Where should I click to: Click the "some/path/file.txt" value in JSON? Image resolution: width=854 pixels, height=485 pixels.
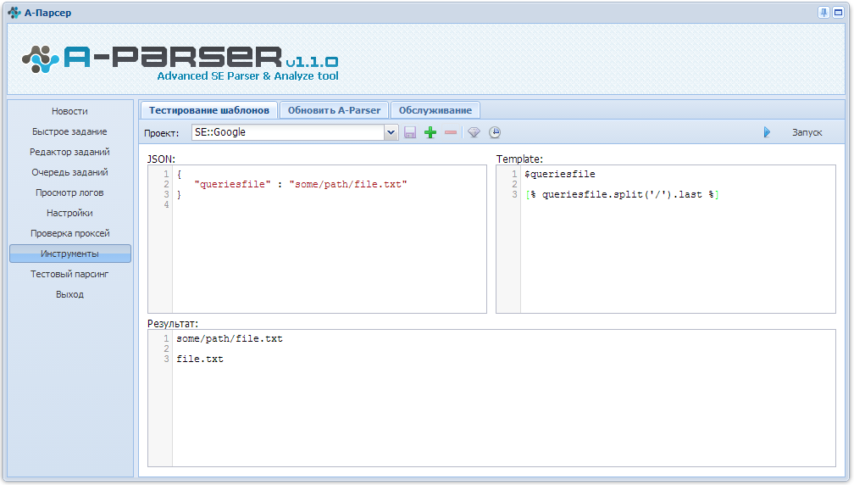[x=348, y=184]
